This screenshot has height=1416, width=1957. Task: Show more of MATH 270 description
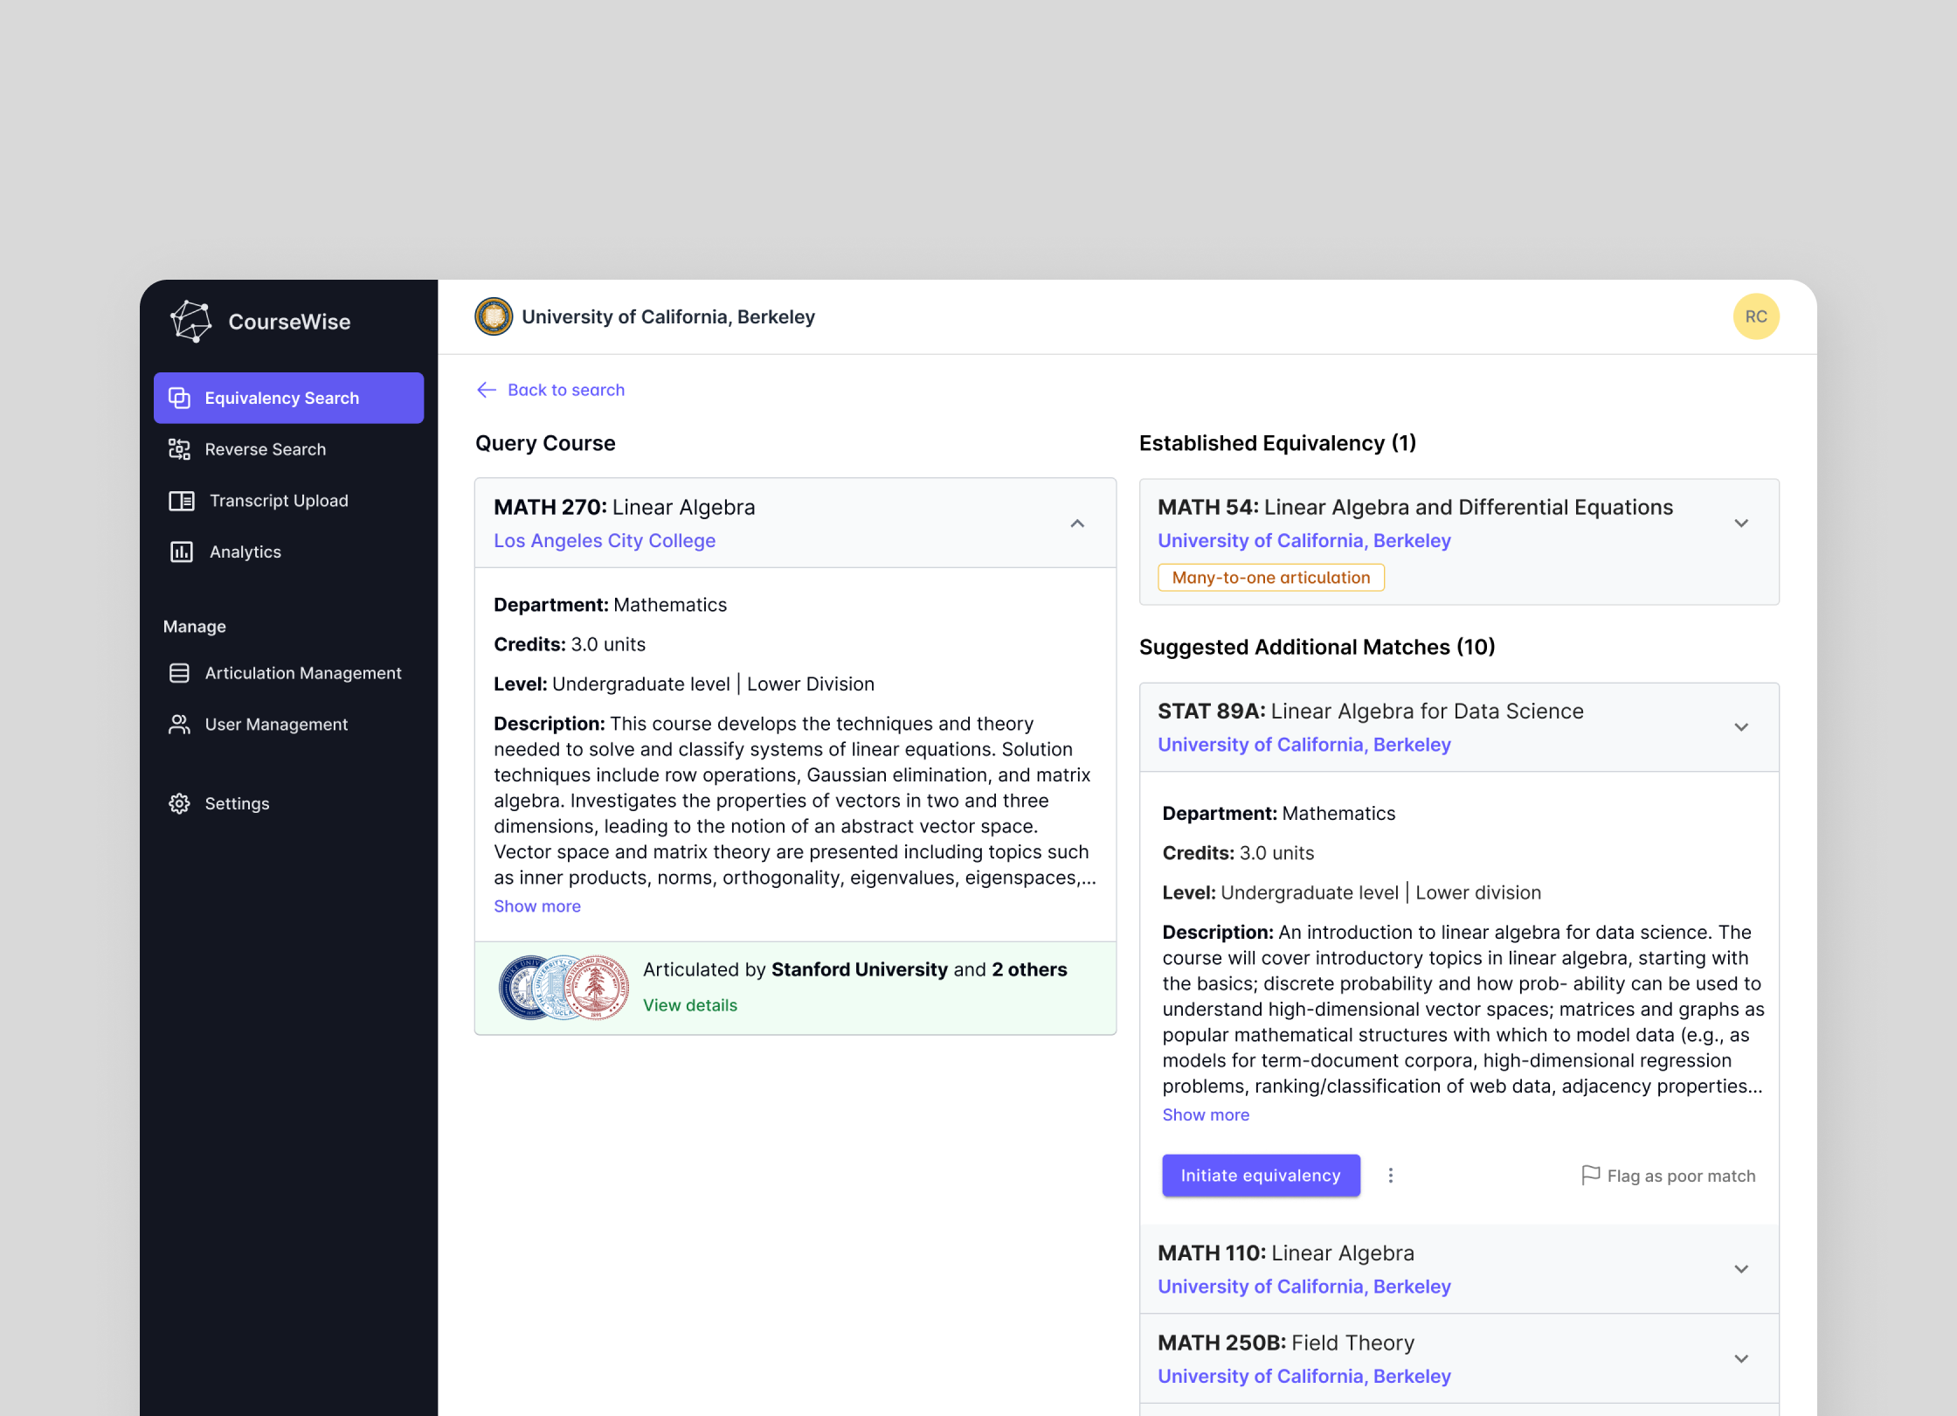click(537, 906)
